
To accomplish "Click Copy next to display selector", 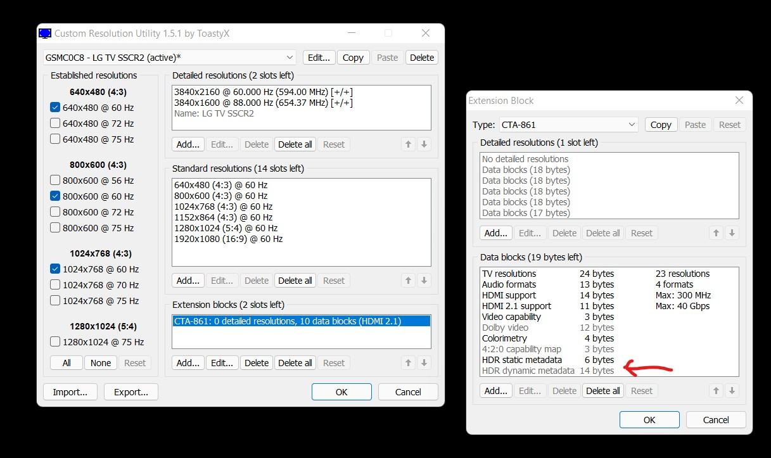I will coord(353,58).
